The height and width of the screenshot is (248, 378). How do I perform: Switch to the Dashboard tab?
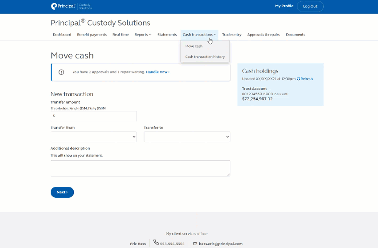click(62, 34)
